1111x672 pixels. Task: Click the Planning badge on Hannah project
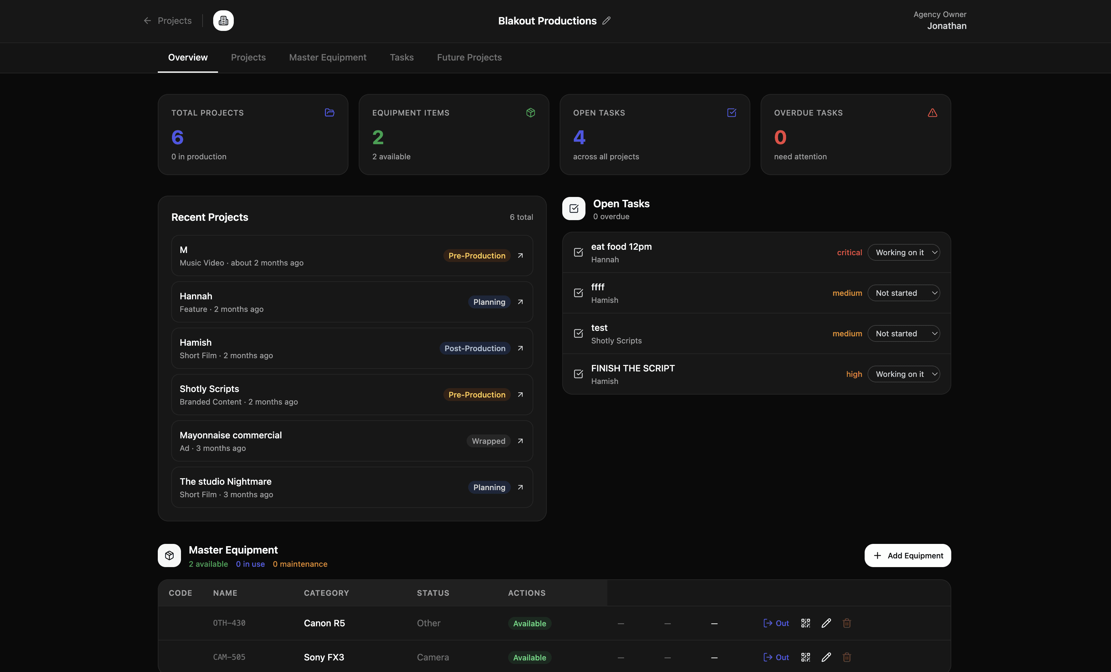pyautogui.click(x=489, y=302)
